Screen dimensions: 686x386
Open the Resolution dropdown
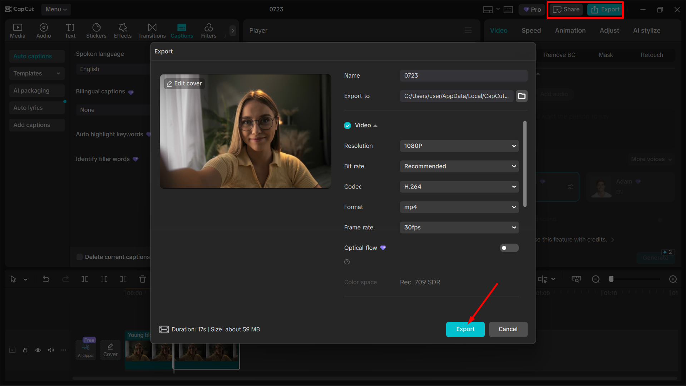[459, 146]
